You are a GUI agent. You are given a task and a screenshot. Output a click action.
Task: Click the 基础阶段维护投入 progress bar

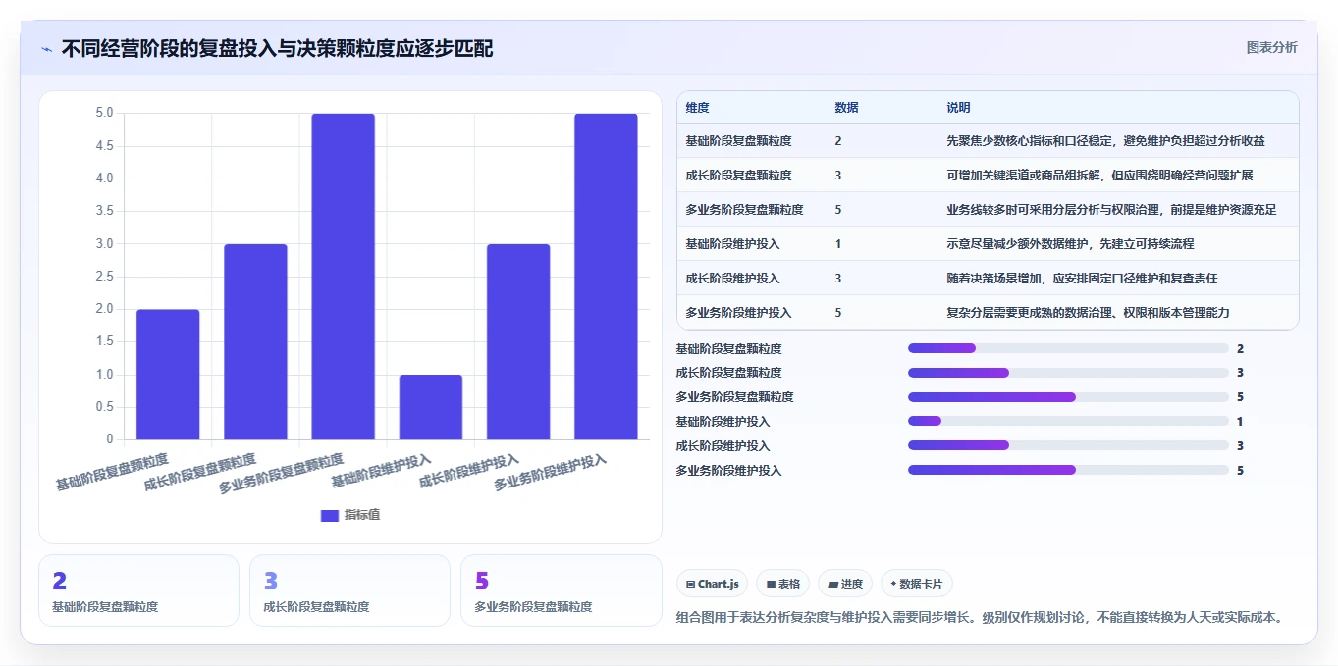tap(1068, 422)
